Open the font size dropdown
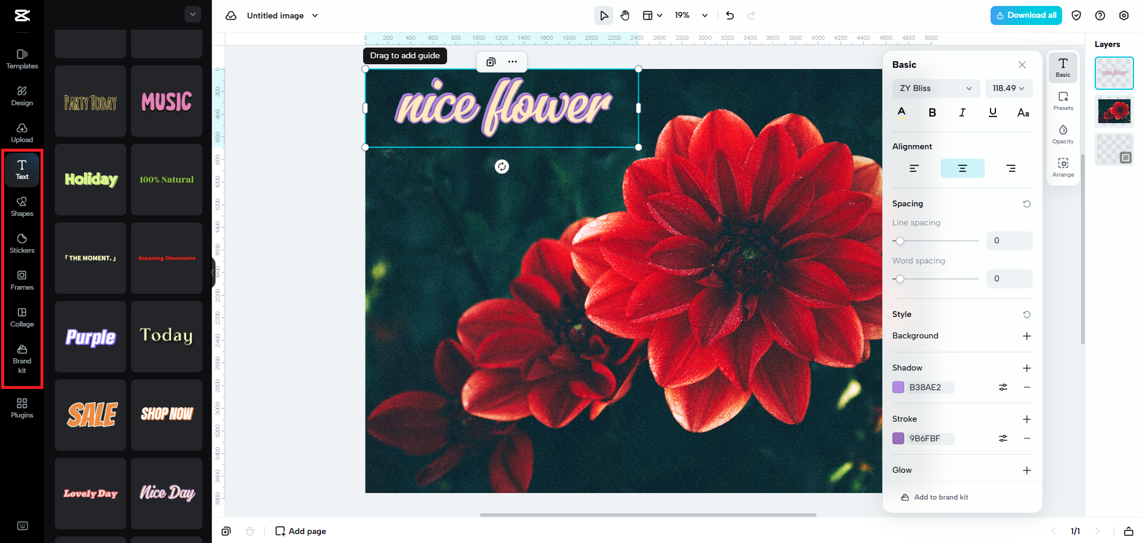The image size is (1143, 543). [1008, 88]
